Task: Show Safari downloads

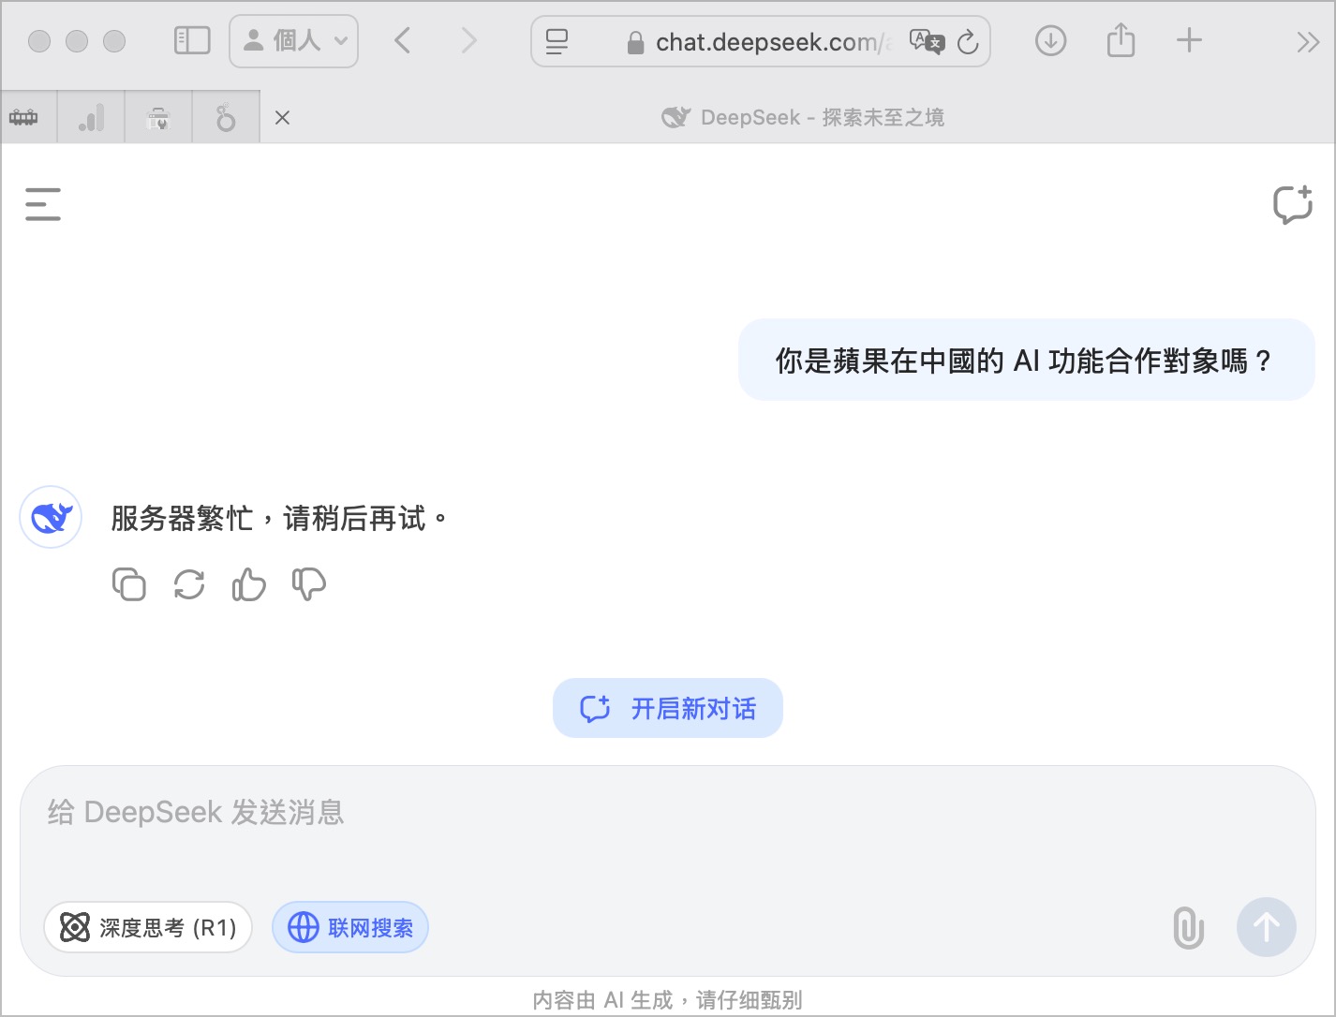Action: (x=1051, y=40)
